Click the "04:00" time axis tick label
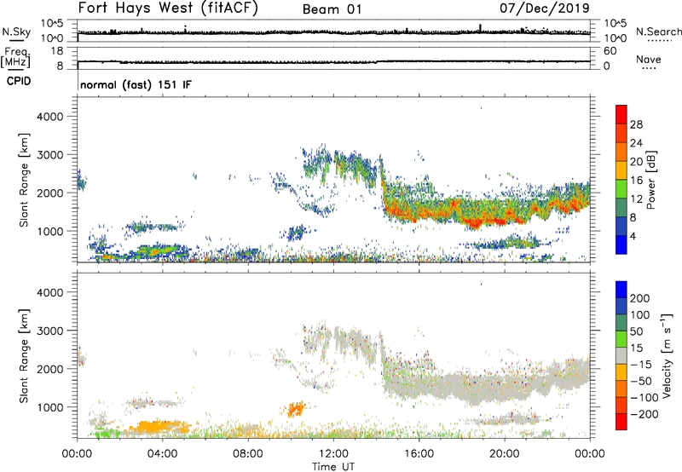 click(162, 453)
